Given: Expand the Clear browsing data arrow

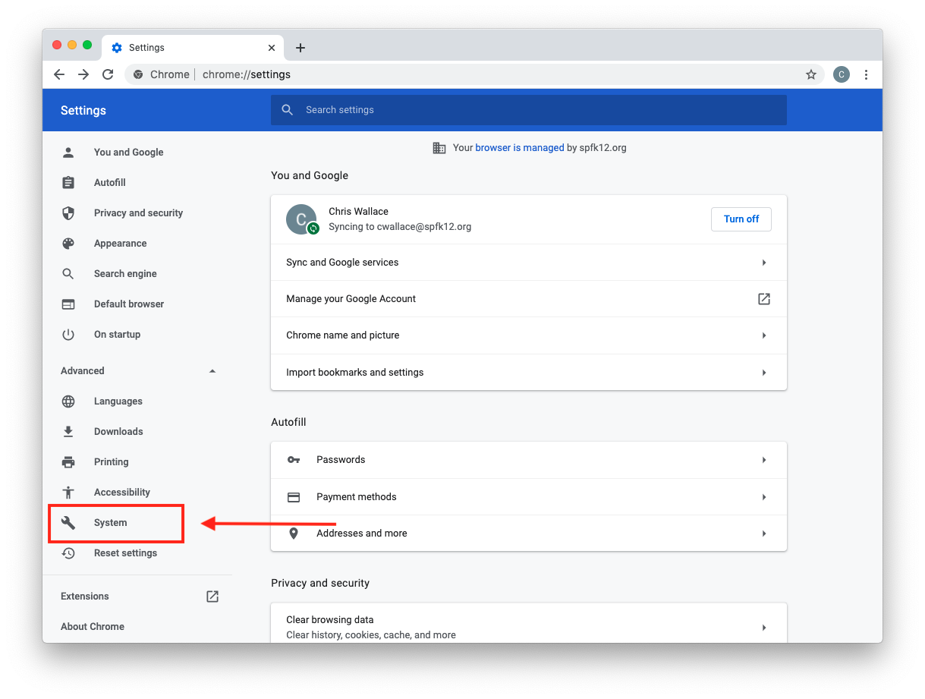Looking at the screenshot, I should (x=764, y=628).
